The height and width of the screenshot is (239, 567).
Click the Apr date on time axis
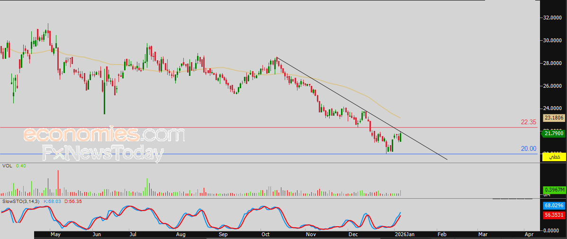click(529, 235)
